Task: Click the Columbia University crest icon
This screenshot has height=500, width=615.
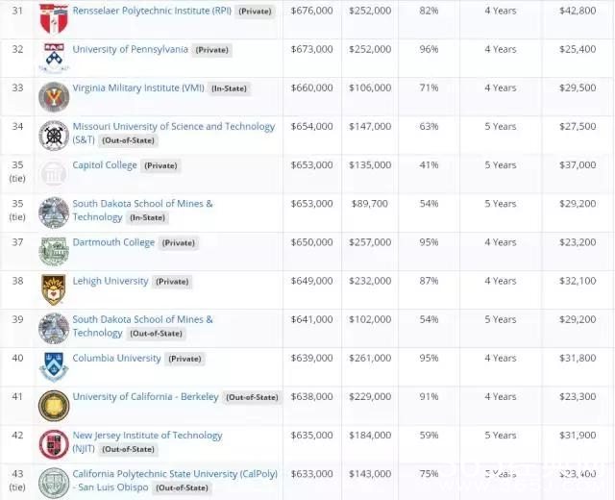Action: [x=54, y=366]
